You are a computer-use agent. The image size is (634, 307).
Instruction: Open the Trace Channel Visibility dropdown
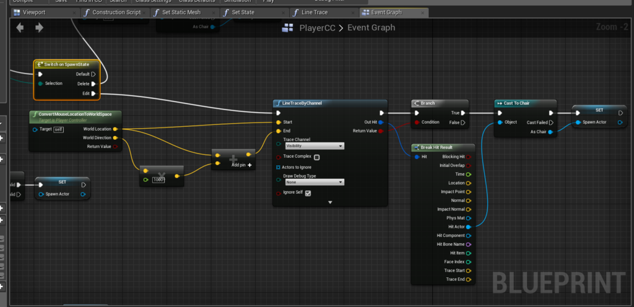point(315,146)
